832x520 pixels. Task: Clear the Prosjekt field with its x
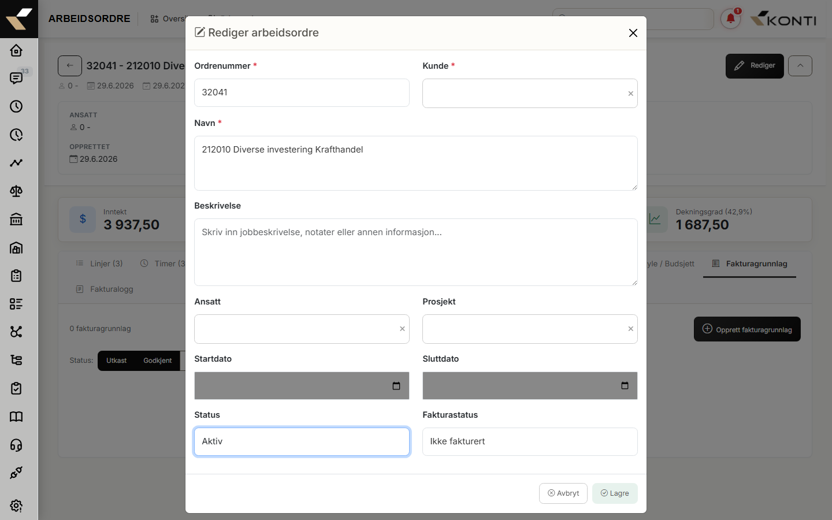click(630, 329)
